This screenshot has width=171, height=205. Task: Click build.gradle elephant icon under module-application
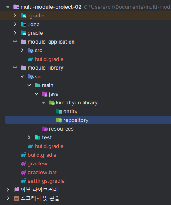click(x=30, y=59)
